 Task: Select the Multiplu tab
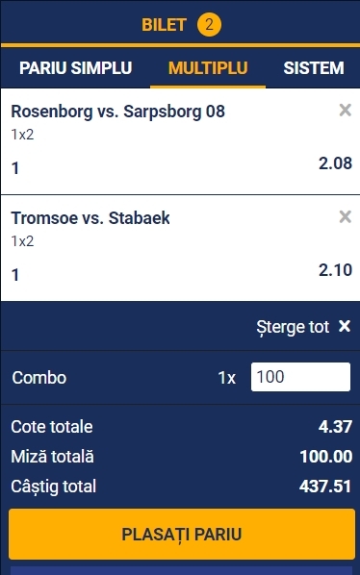pos(208,68)
